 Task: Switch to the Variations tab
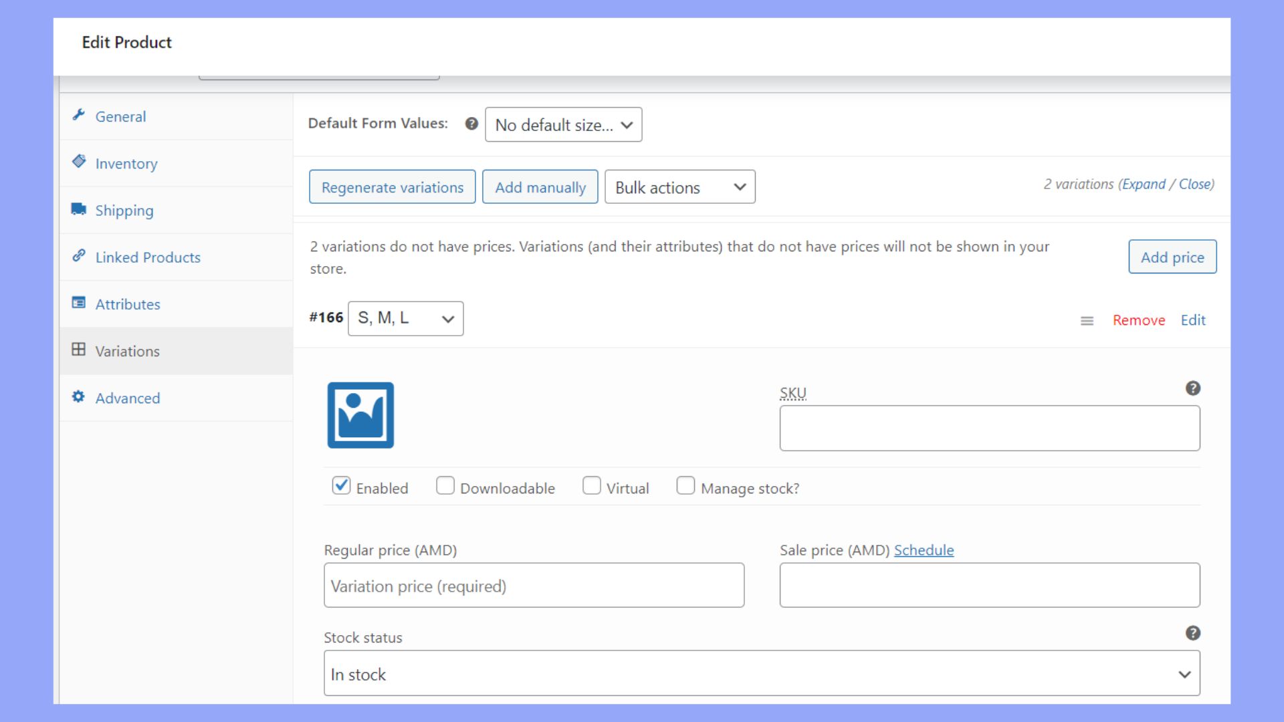point(127,351)
